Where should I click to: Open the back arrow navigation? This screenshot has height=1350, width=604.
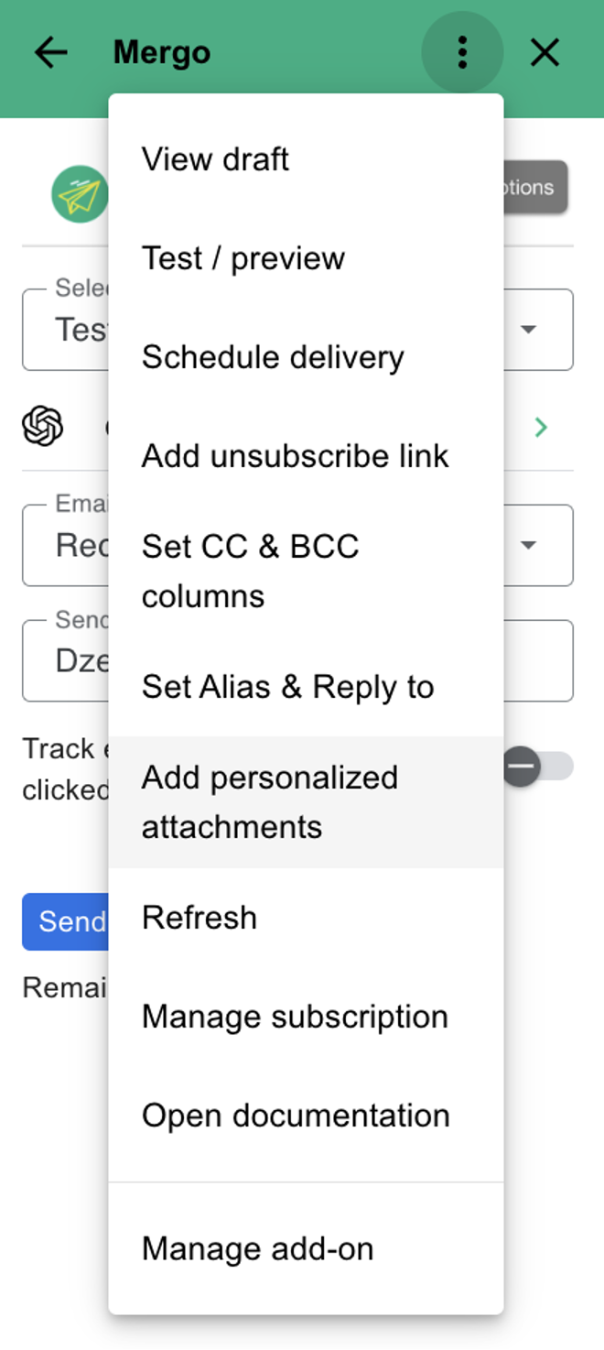tap(50, 52)
